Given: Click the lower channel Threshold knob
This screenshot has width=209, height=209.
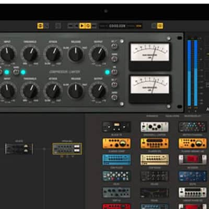Looking at the screenshot, I should point(30,91).
